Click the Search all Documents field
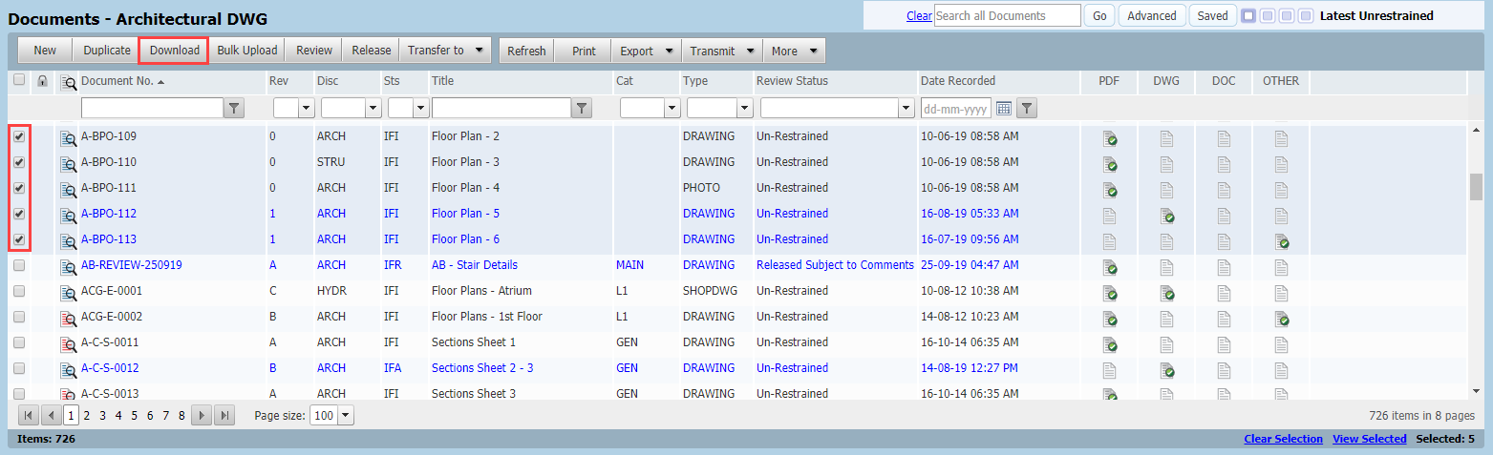The image size is (1493, 455). [x=1008, y=15]
